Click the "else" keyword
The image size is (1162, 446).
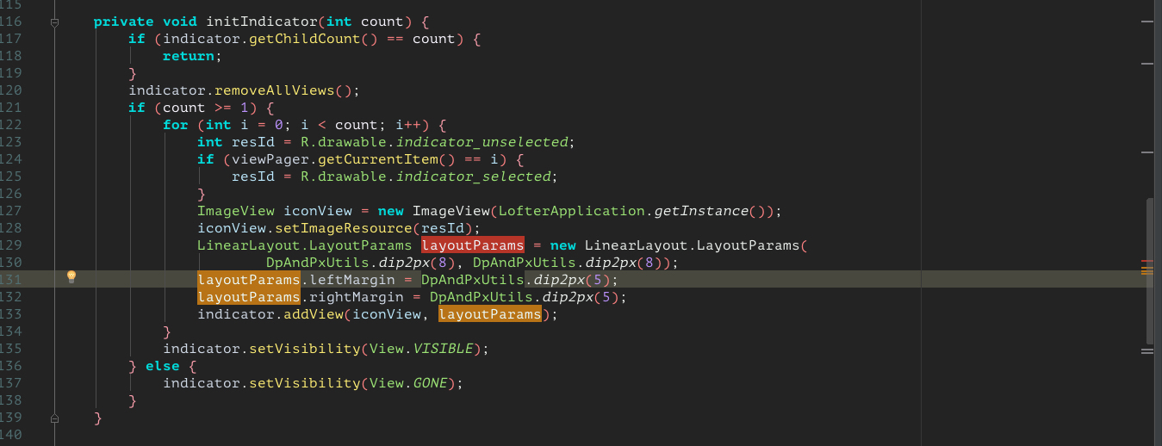pos(163,366)
